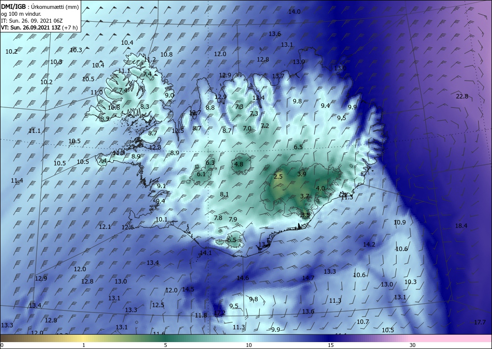Click the 6.1 value on the map

(x=201, y=174)
